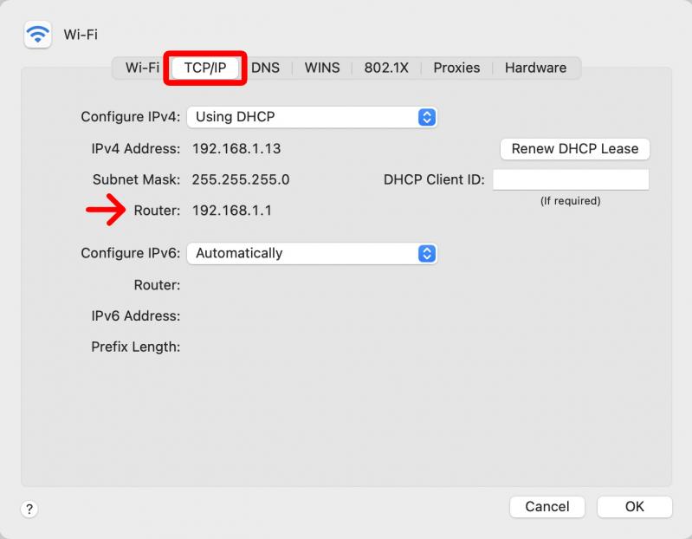Expand the Using DHCP dropdown
Image resolution: width=692 pixels, height=539 pixels.
(312, 117)
